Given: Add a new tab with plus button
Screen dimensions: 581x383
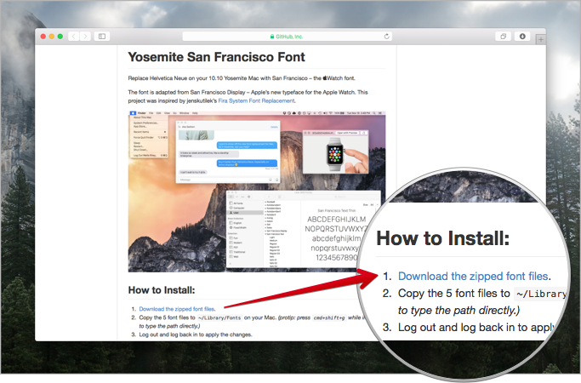Looking at the screenshot, I should 541,39.
